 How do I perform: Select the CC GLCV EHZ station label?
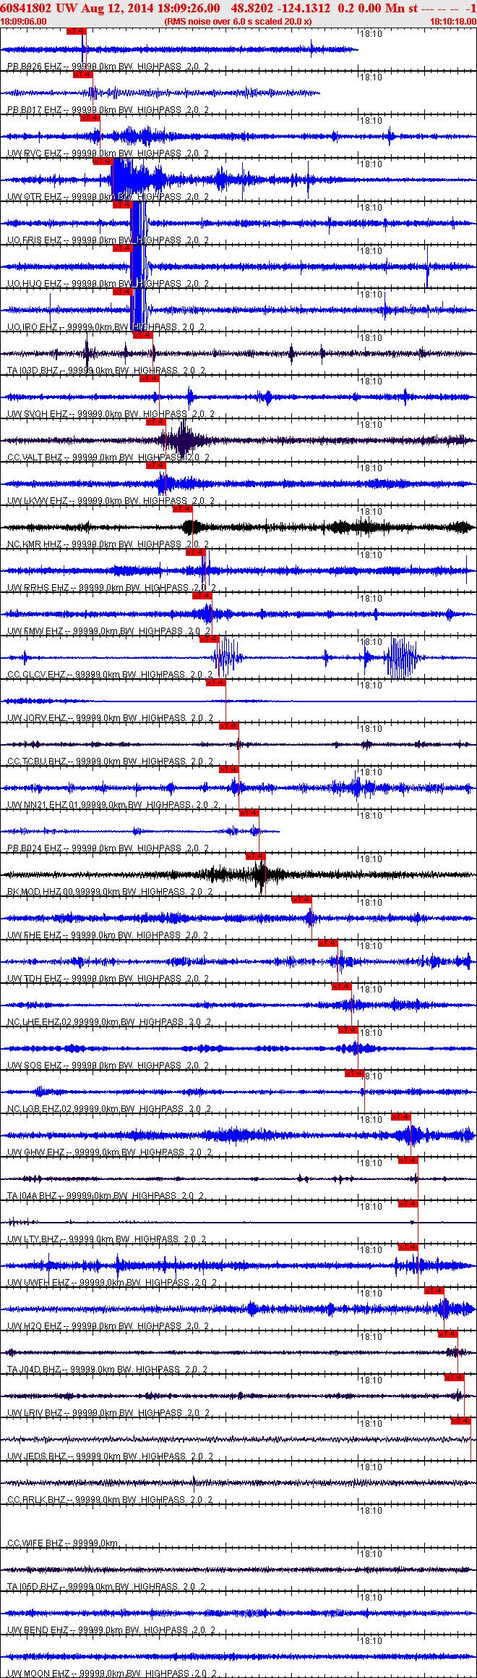[110, 675]
